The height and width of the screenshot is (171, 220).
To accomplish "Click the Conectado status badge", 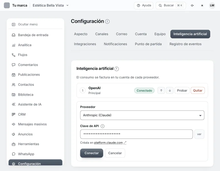I will [x=144, y=91].
